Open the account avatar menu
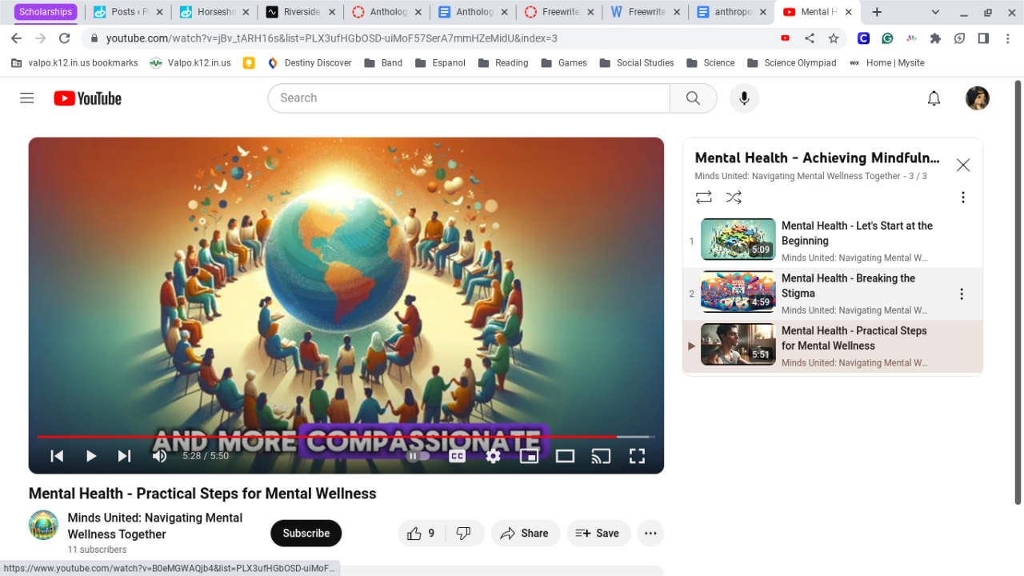This screenshot has height=576, width=1024. pyautogui.click(x=978, y=98)
